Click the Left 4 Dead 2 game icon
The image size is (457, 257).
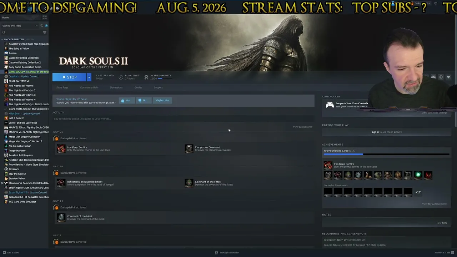[x=6, y=118]
